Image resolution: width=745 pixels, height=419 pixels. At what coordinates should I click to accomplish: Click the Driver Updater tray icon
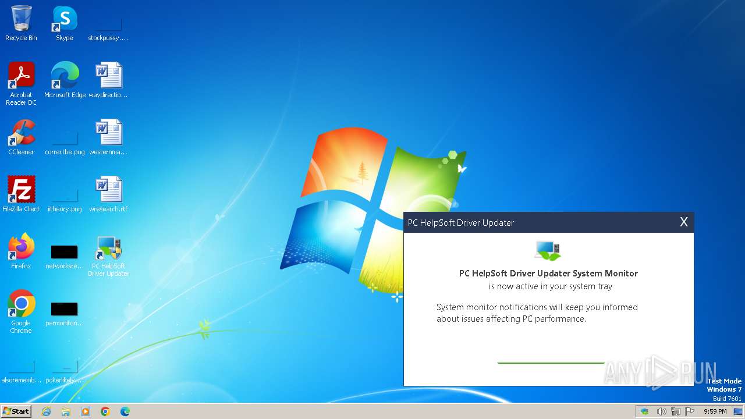(x=644, y=411)
